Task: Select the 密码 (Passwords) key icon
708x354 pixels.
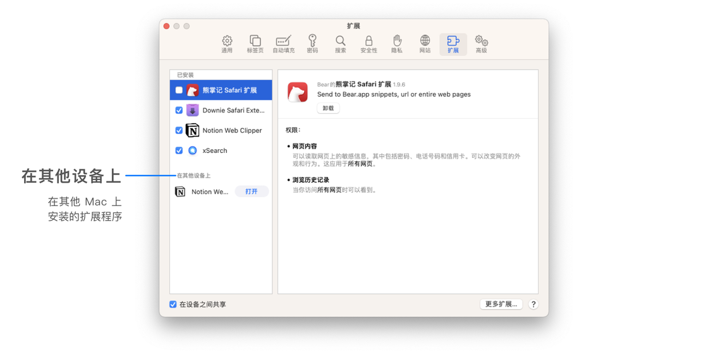Action: click(x=312, y=44)
